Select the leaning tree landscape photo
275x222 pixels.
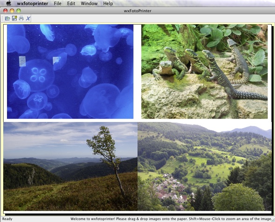click(x=70, y=167)
